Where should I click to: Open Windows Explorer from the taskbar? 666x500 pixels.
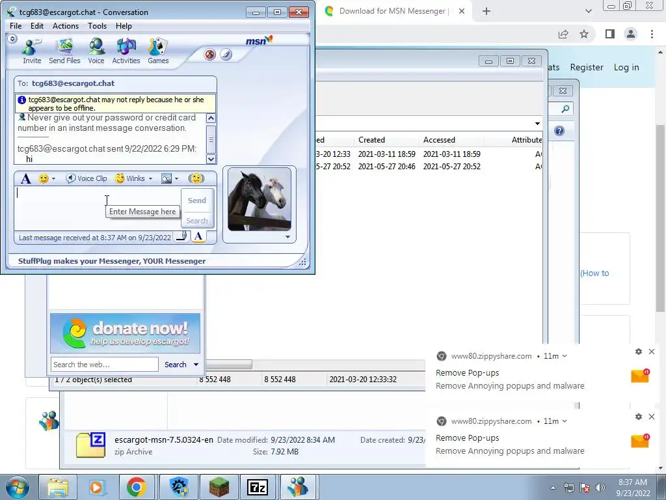coord(58,487)
